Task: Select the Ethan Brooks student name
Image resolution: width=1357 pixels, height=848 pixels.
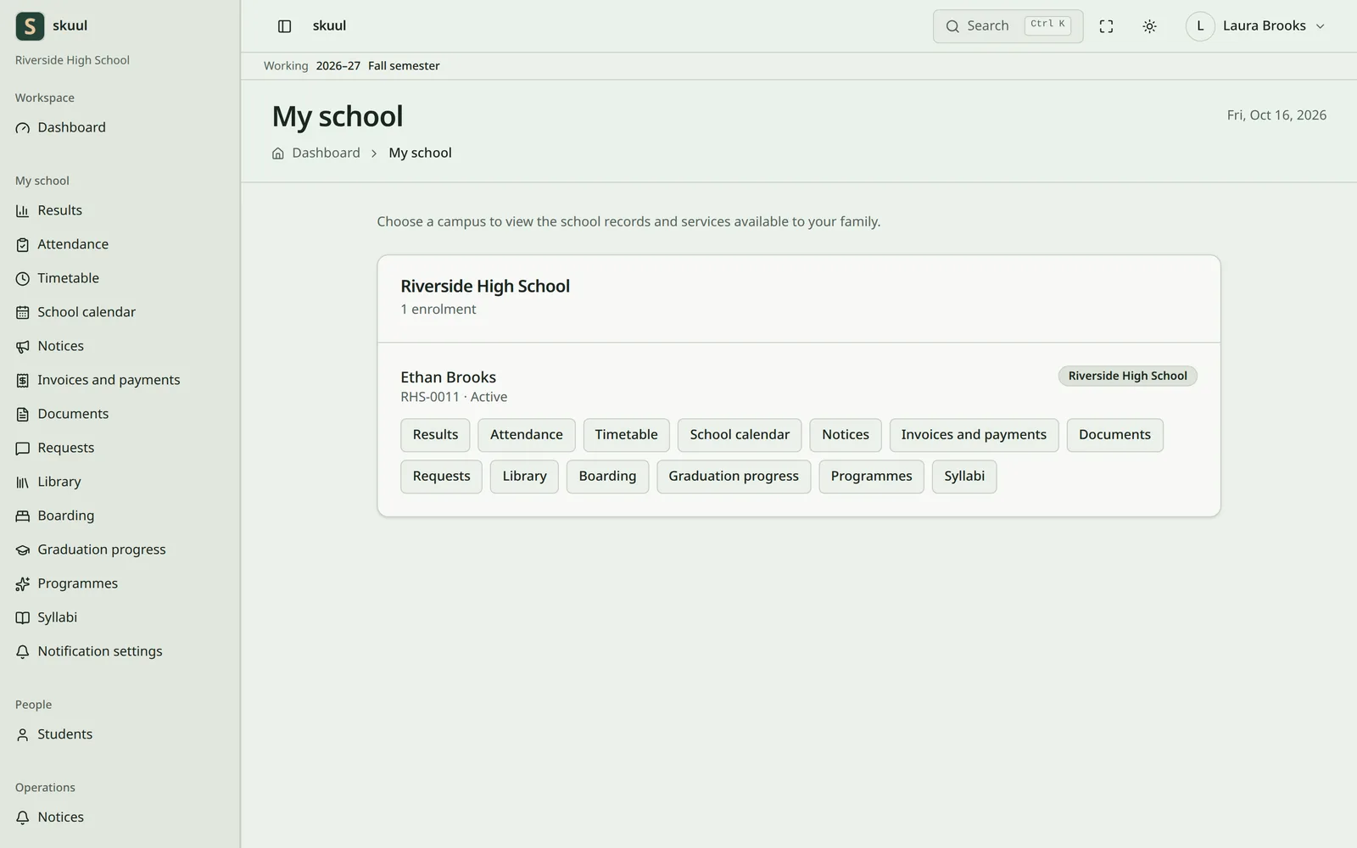Action: 448,377
